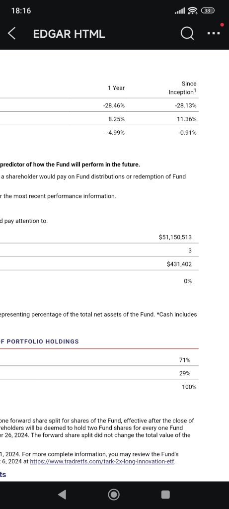This screenshot has height=509, width=229.
Task: Tap the cellular signal bars icon
Action: (x=180, y=11)
